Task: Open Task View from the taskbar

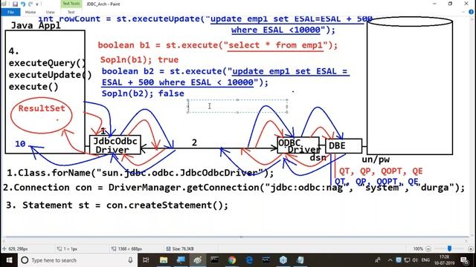Action: point(146,260)
